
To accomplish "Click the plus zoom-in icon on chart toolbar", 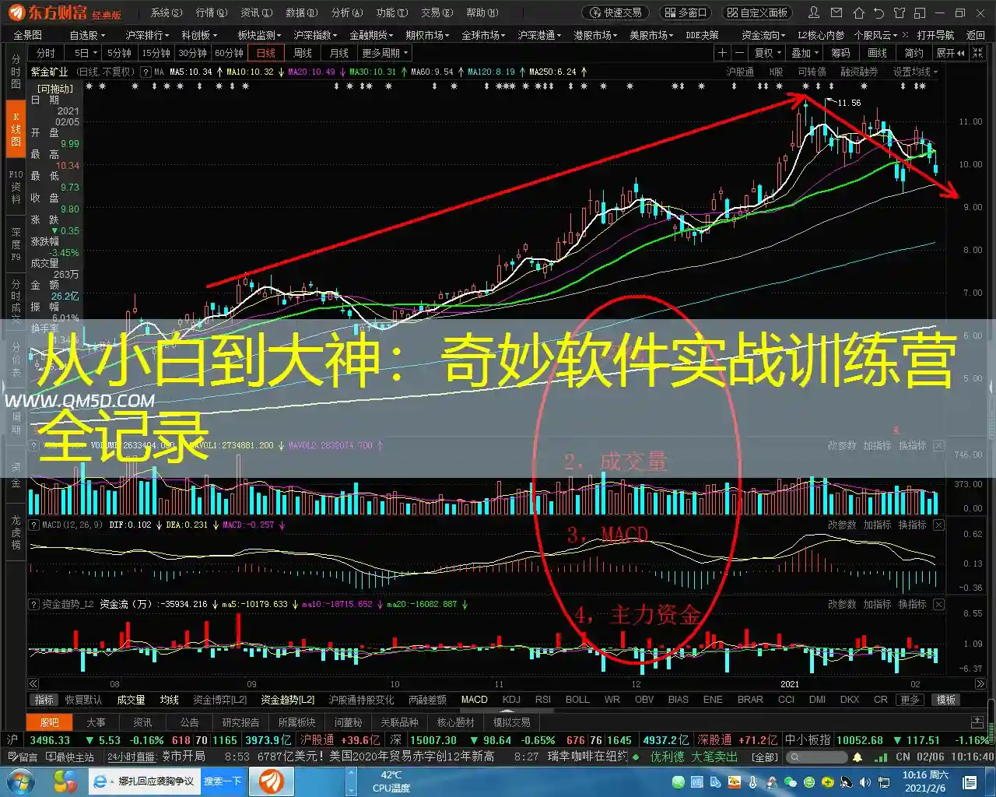I will [x=722, y=53].
